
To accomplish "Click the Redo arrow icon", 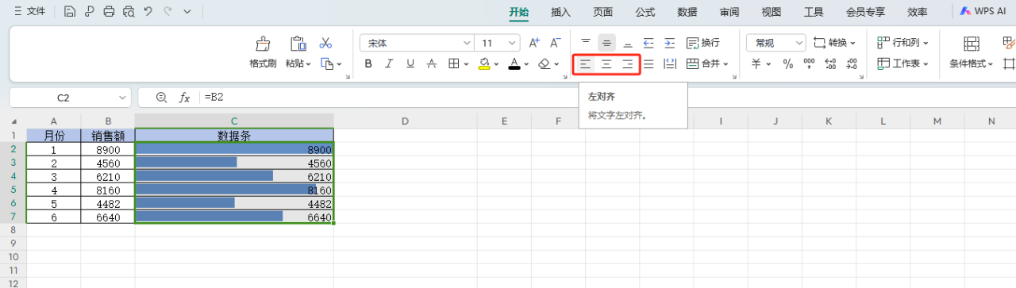I will click(167, 11).
